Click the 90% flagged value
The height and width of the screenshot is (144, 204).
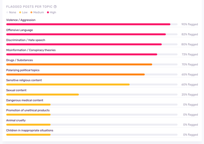point(189,24)
